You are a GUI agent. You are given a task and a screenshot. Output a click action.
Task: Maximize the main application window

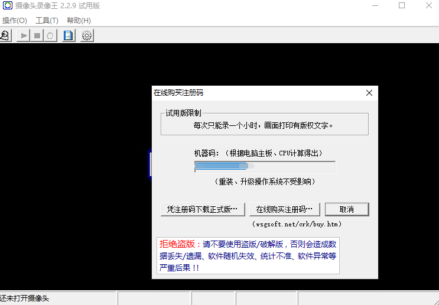[402, 5]
